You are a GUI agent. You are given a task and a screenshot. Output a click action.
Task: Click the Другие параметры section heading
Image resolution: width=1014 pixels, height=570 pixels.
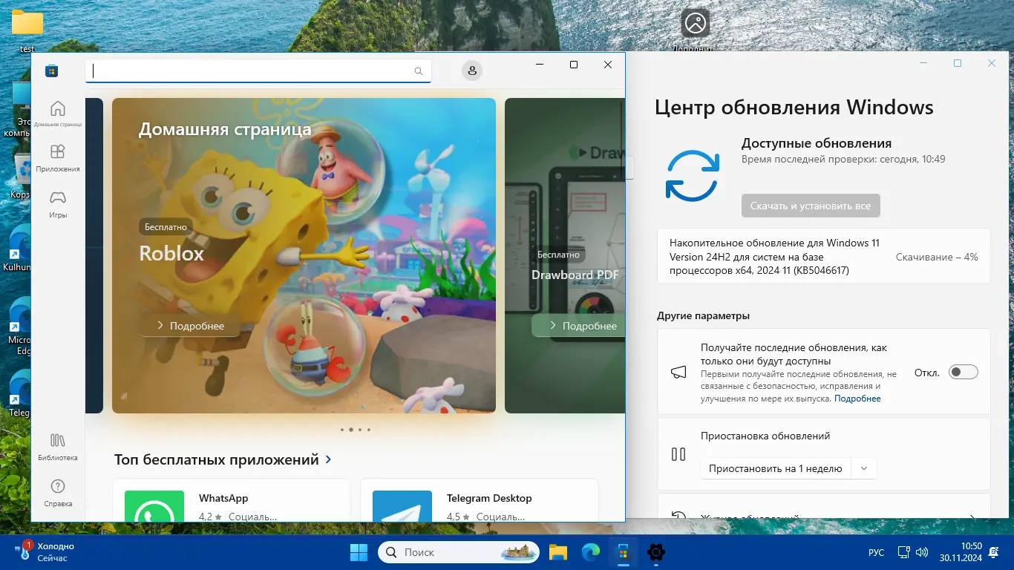[703, 316]
